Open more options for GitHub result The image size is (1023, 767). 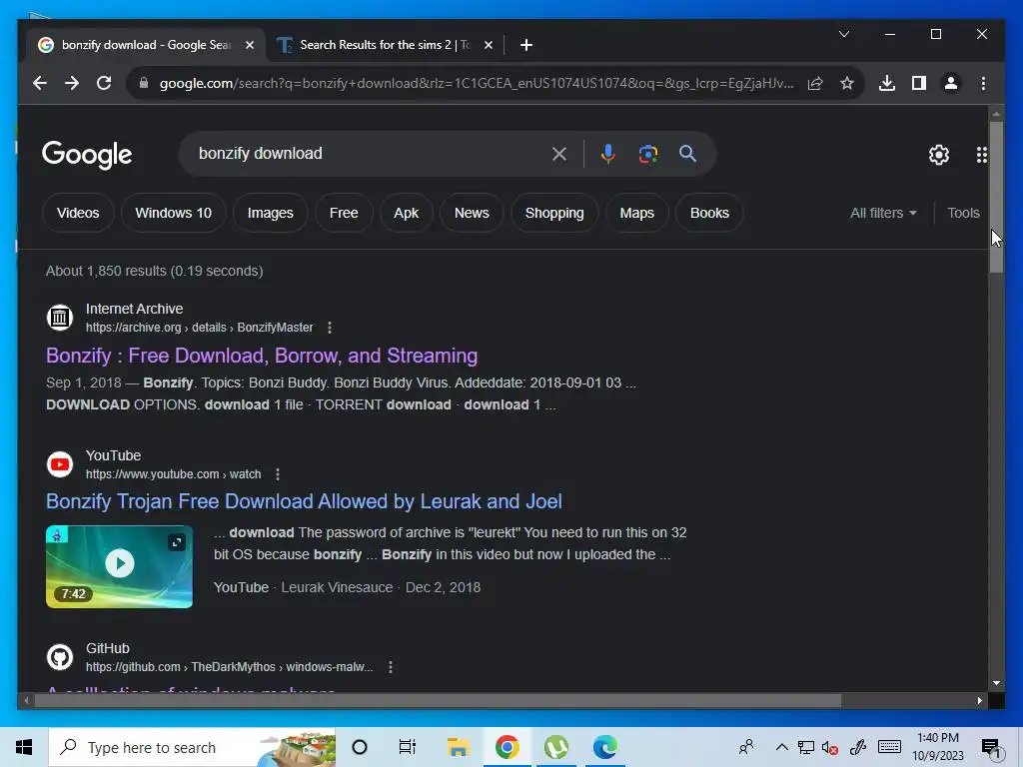[391, 666]
